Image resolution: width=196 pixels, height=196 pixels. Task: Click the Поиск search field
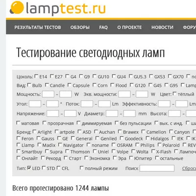[157, 168]
